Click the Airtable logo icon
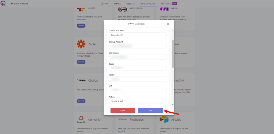This screenshot has width=274, height=134. (164, 119)
